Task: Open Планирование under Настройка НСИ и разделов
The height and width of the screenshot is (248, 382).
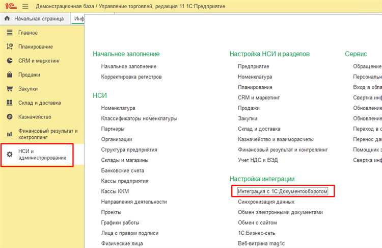Action: [255, 87]
